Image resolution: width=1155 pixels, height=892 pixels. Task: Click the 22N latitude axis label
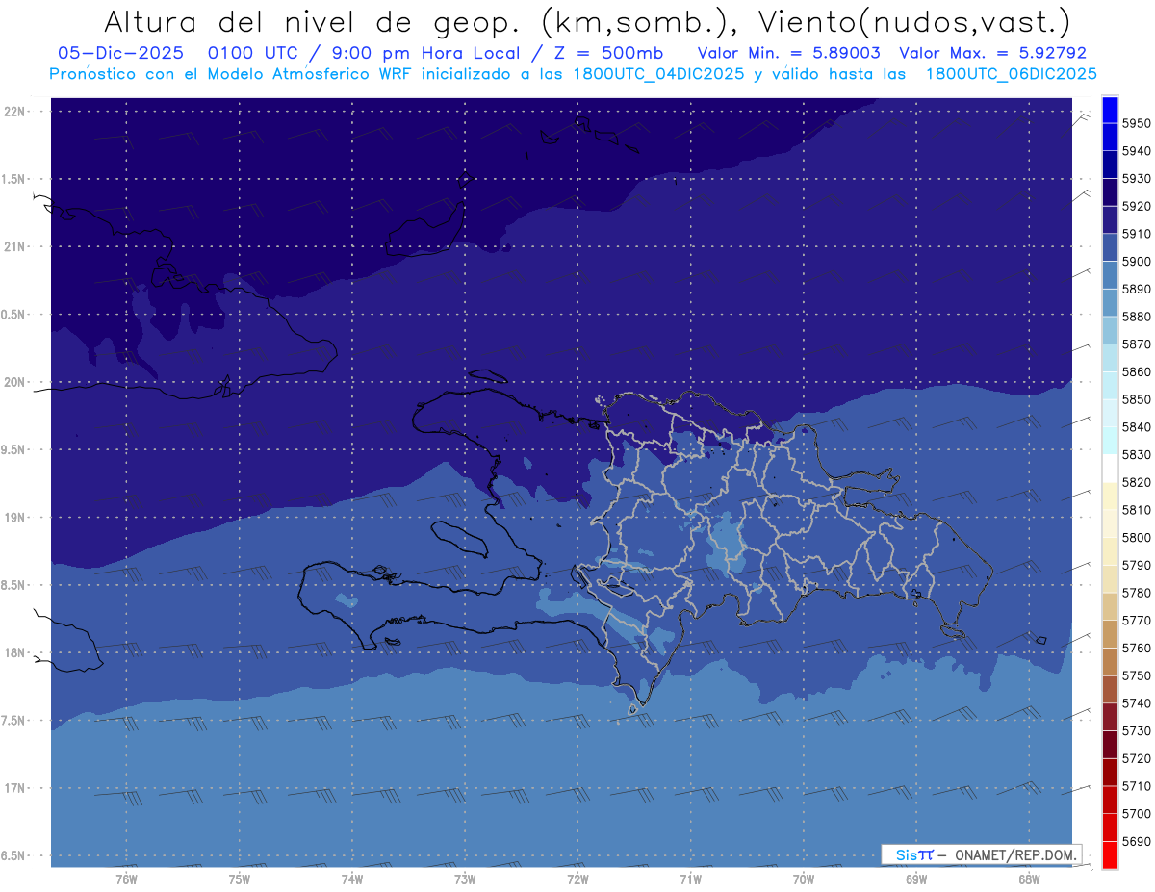16,111
